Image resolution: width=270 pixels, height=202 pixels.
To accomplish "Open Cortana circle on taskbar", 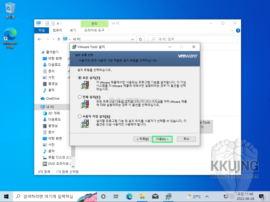I will pyautogui.click(x=103, y=196).
